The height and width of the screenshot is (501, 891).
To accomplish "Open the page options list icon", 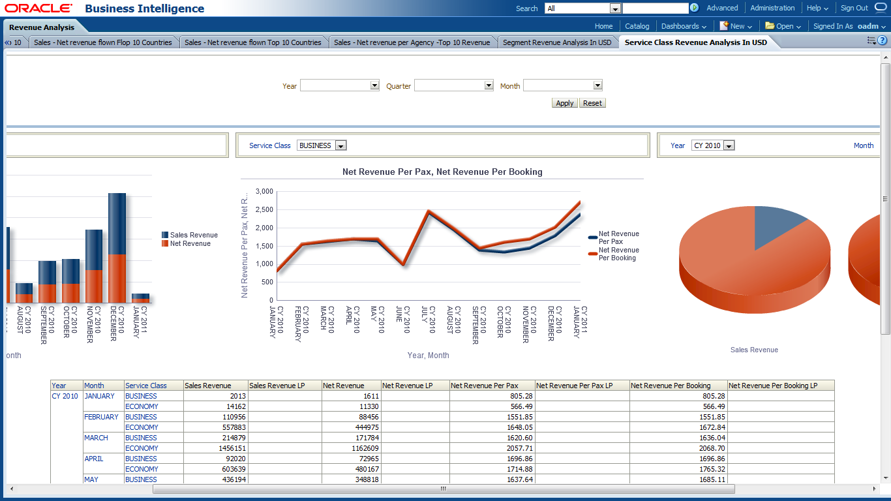I will point(871,40).
